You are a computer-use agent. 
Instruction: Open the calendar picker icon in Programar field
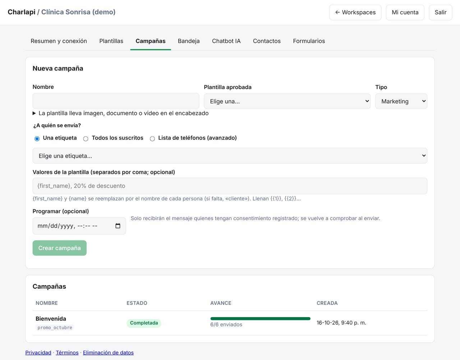(118, 226)
